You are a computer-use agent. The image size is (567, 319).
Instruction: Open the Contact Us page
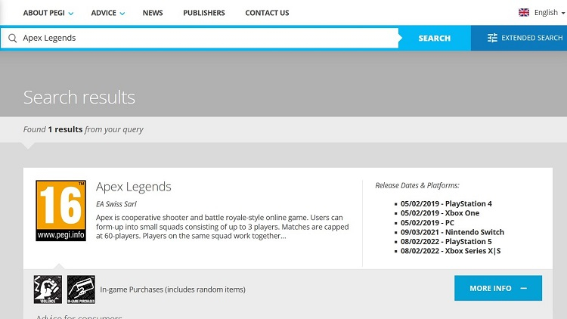point(267,13)
